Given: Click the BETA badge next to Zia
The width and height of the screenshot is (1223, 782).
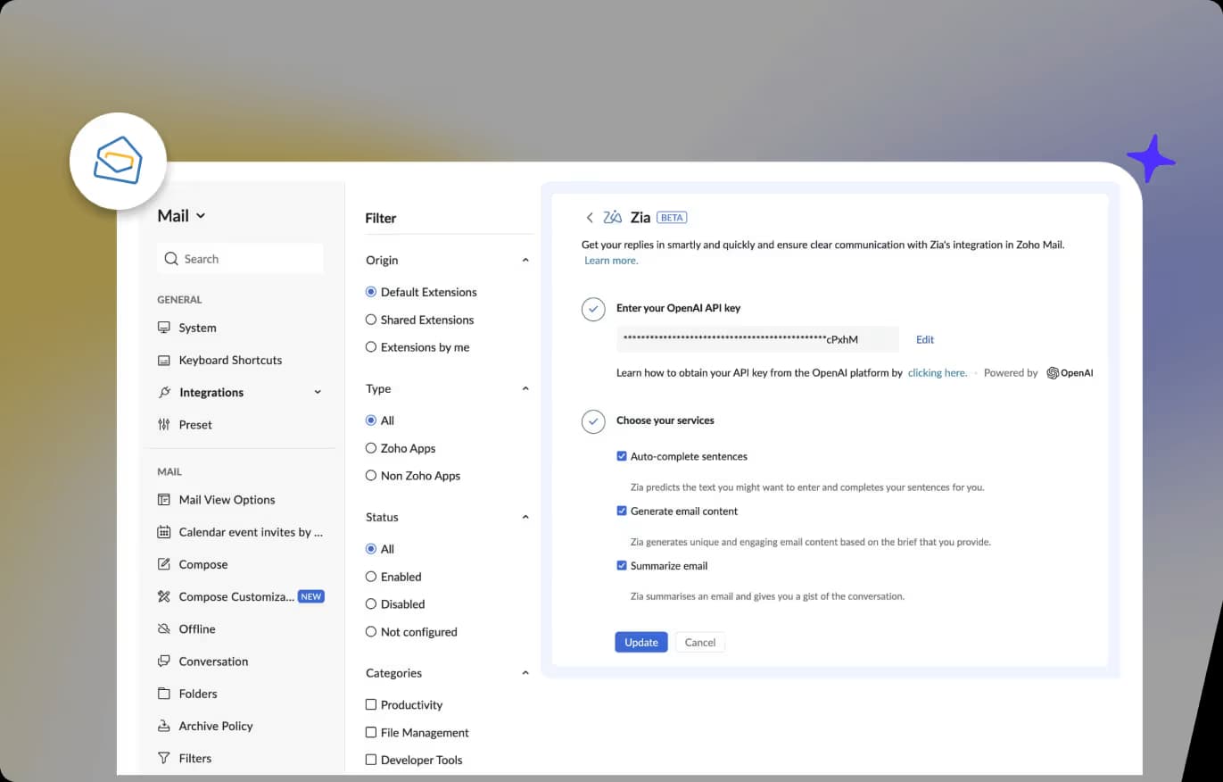Looking at the screenshot, I should coord(672,218).
